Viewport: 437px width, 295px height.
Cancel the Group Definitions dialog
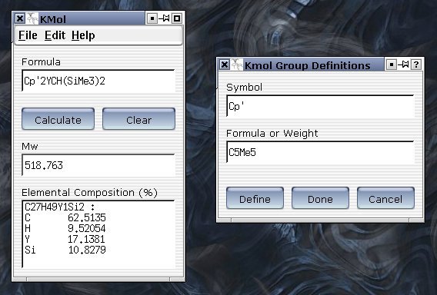(385, 198)
